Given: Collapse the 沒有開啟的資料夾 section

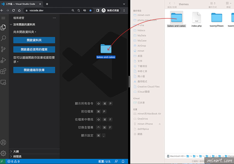Looking at the screenshot, I should point(34,25).
